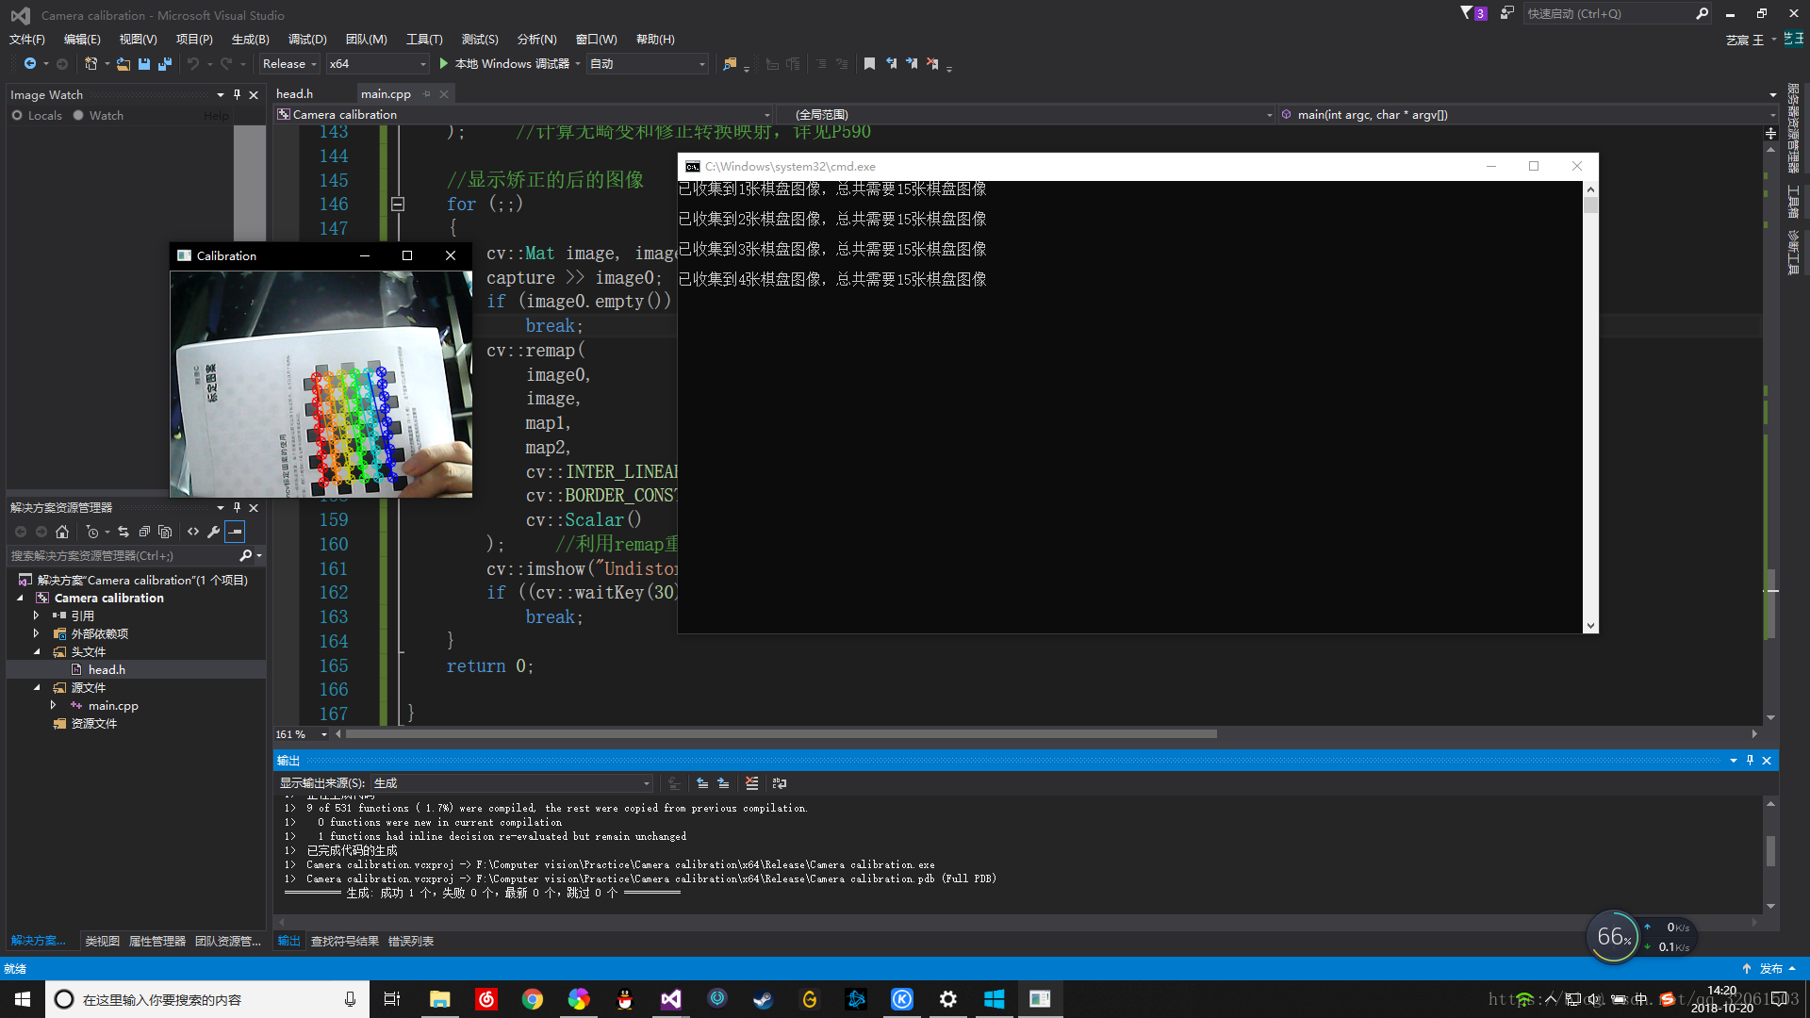Click the toggle bookmark toolbar icon
This screenshot has width=1810, height=1018.
[869, 64]
